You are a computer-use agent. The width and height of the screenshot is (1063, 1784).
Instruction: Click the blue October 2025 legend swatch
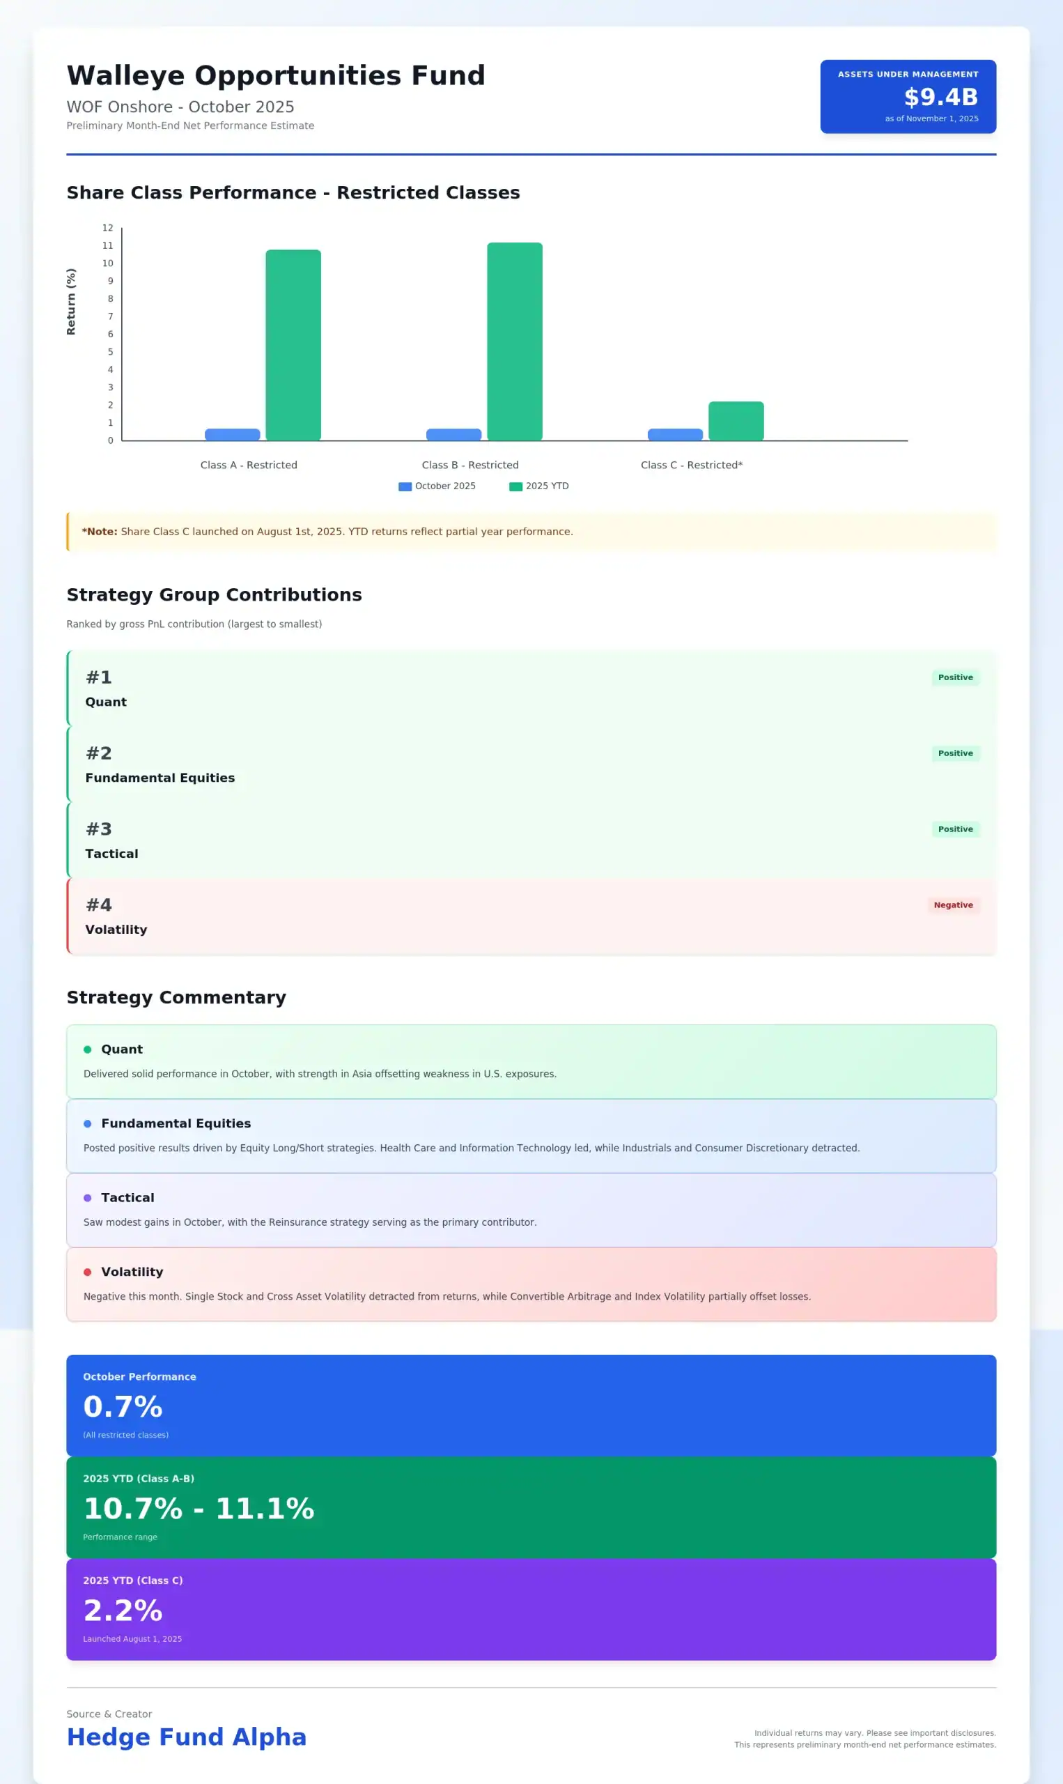pyautogui.click(x=405, y=486)
